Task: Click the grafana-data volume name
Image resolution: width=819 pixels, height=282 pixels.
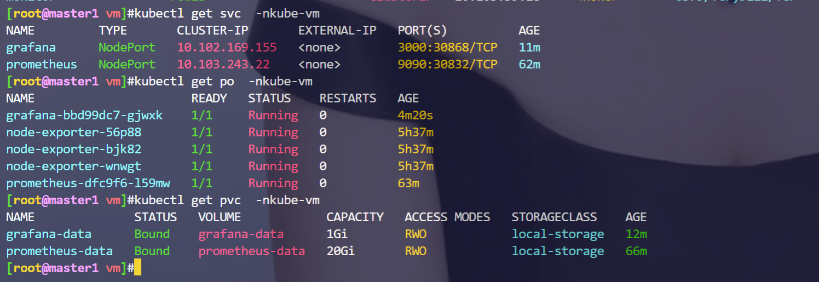Action: point(241,234)
